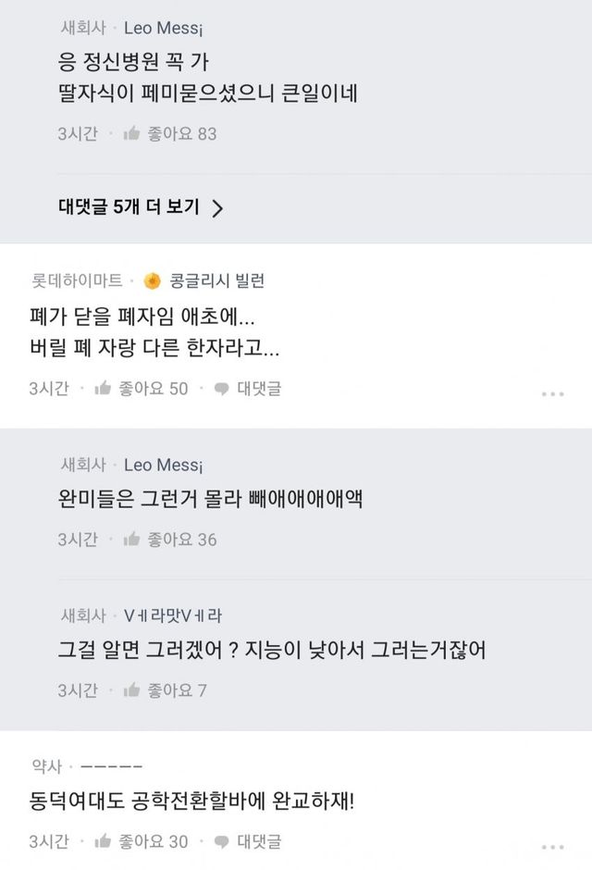592x870 pixels.
Task: Like the top comment with 83 likes
Action: click(131, 134)
